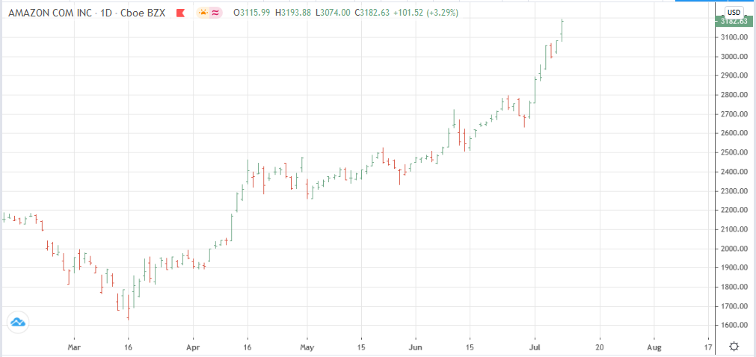This screenshot has width=756, height=357.
Task: Click the 3000.00 level on price axis
Action: pos(733,57)
